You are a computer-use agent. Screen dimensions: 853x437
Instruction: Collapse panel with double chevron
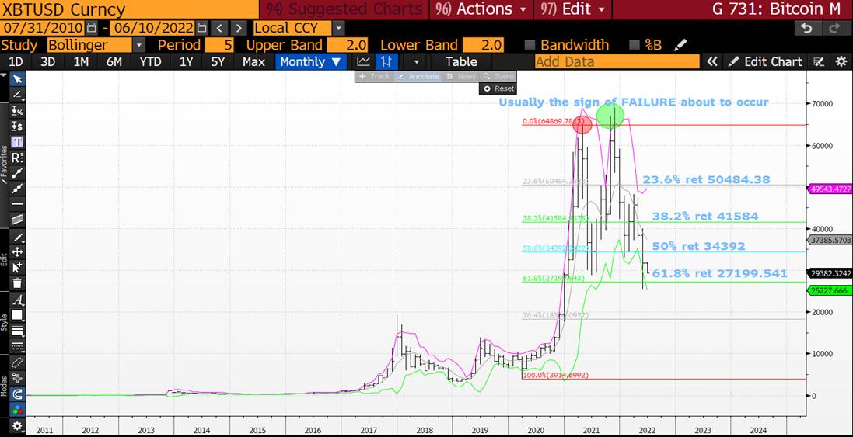tap(712, 62)
